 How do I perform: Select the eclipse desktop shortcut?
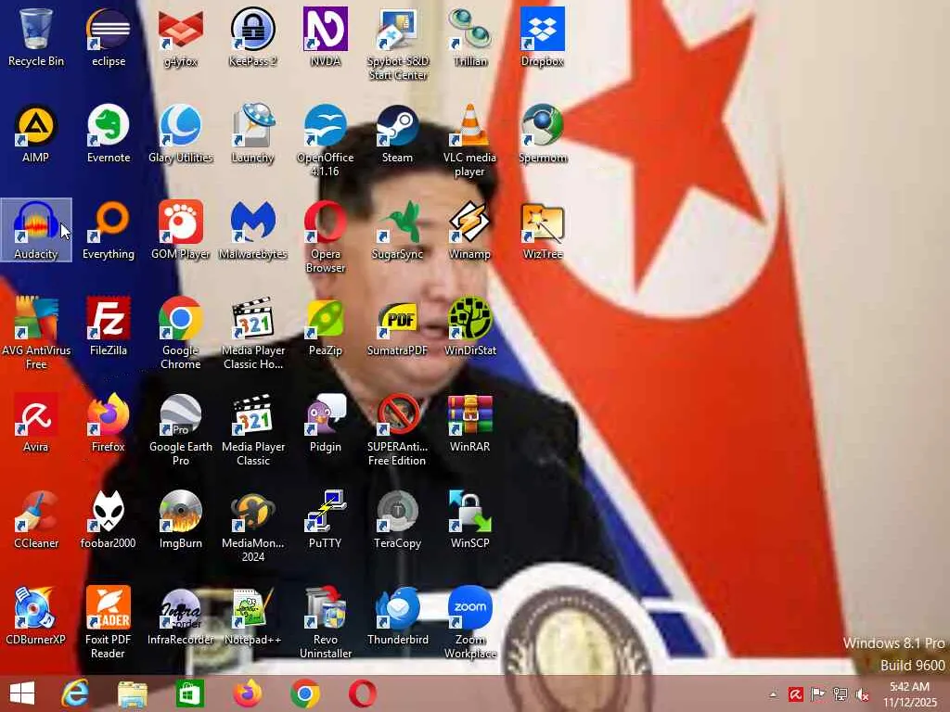coord(109,37)
